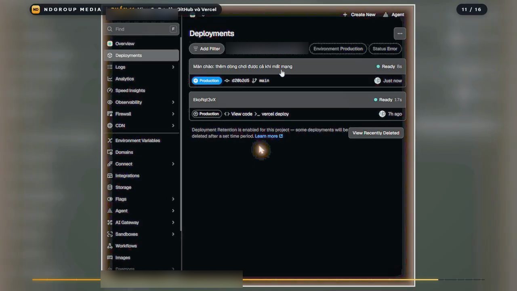The width and height of the screenshot is (517, 291).
Task: Select the Deployments cube icon
Action: pos(110,55)
